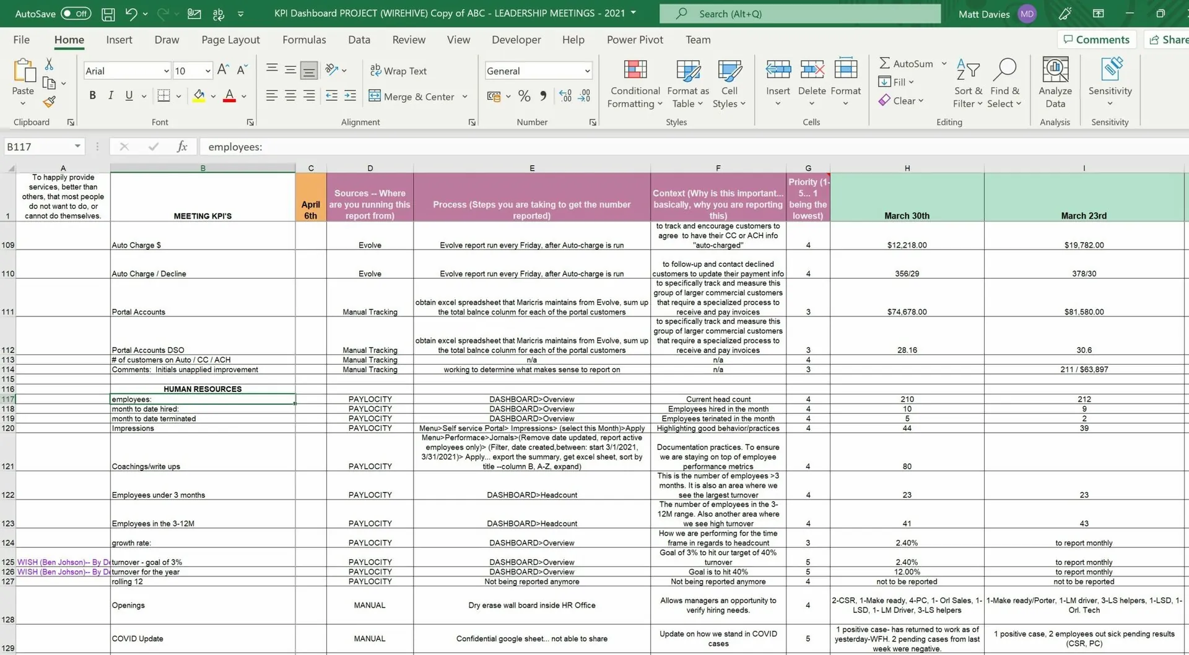This screenshot has height=655, width=1189.
Task: Switch to the Formulas tab
Action: click(303, 40)
